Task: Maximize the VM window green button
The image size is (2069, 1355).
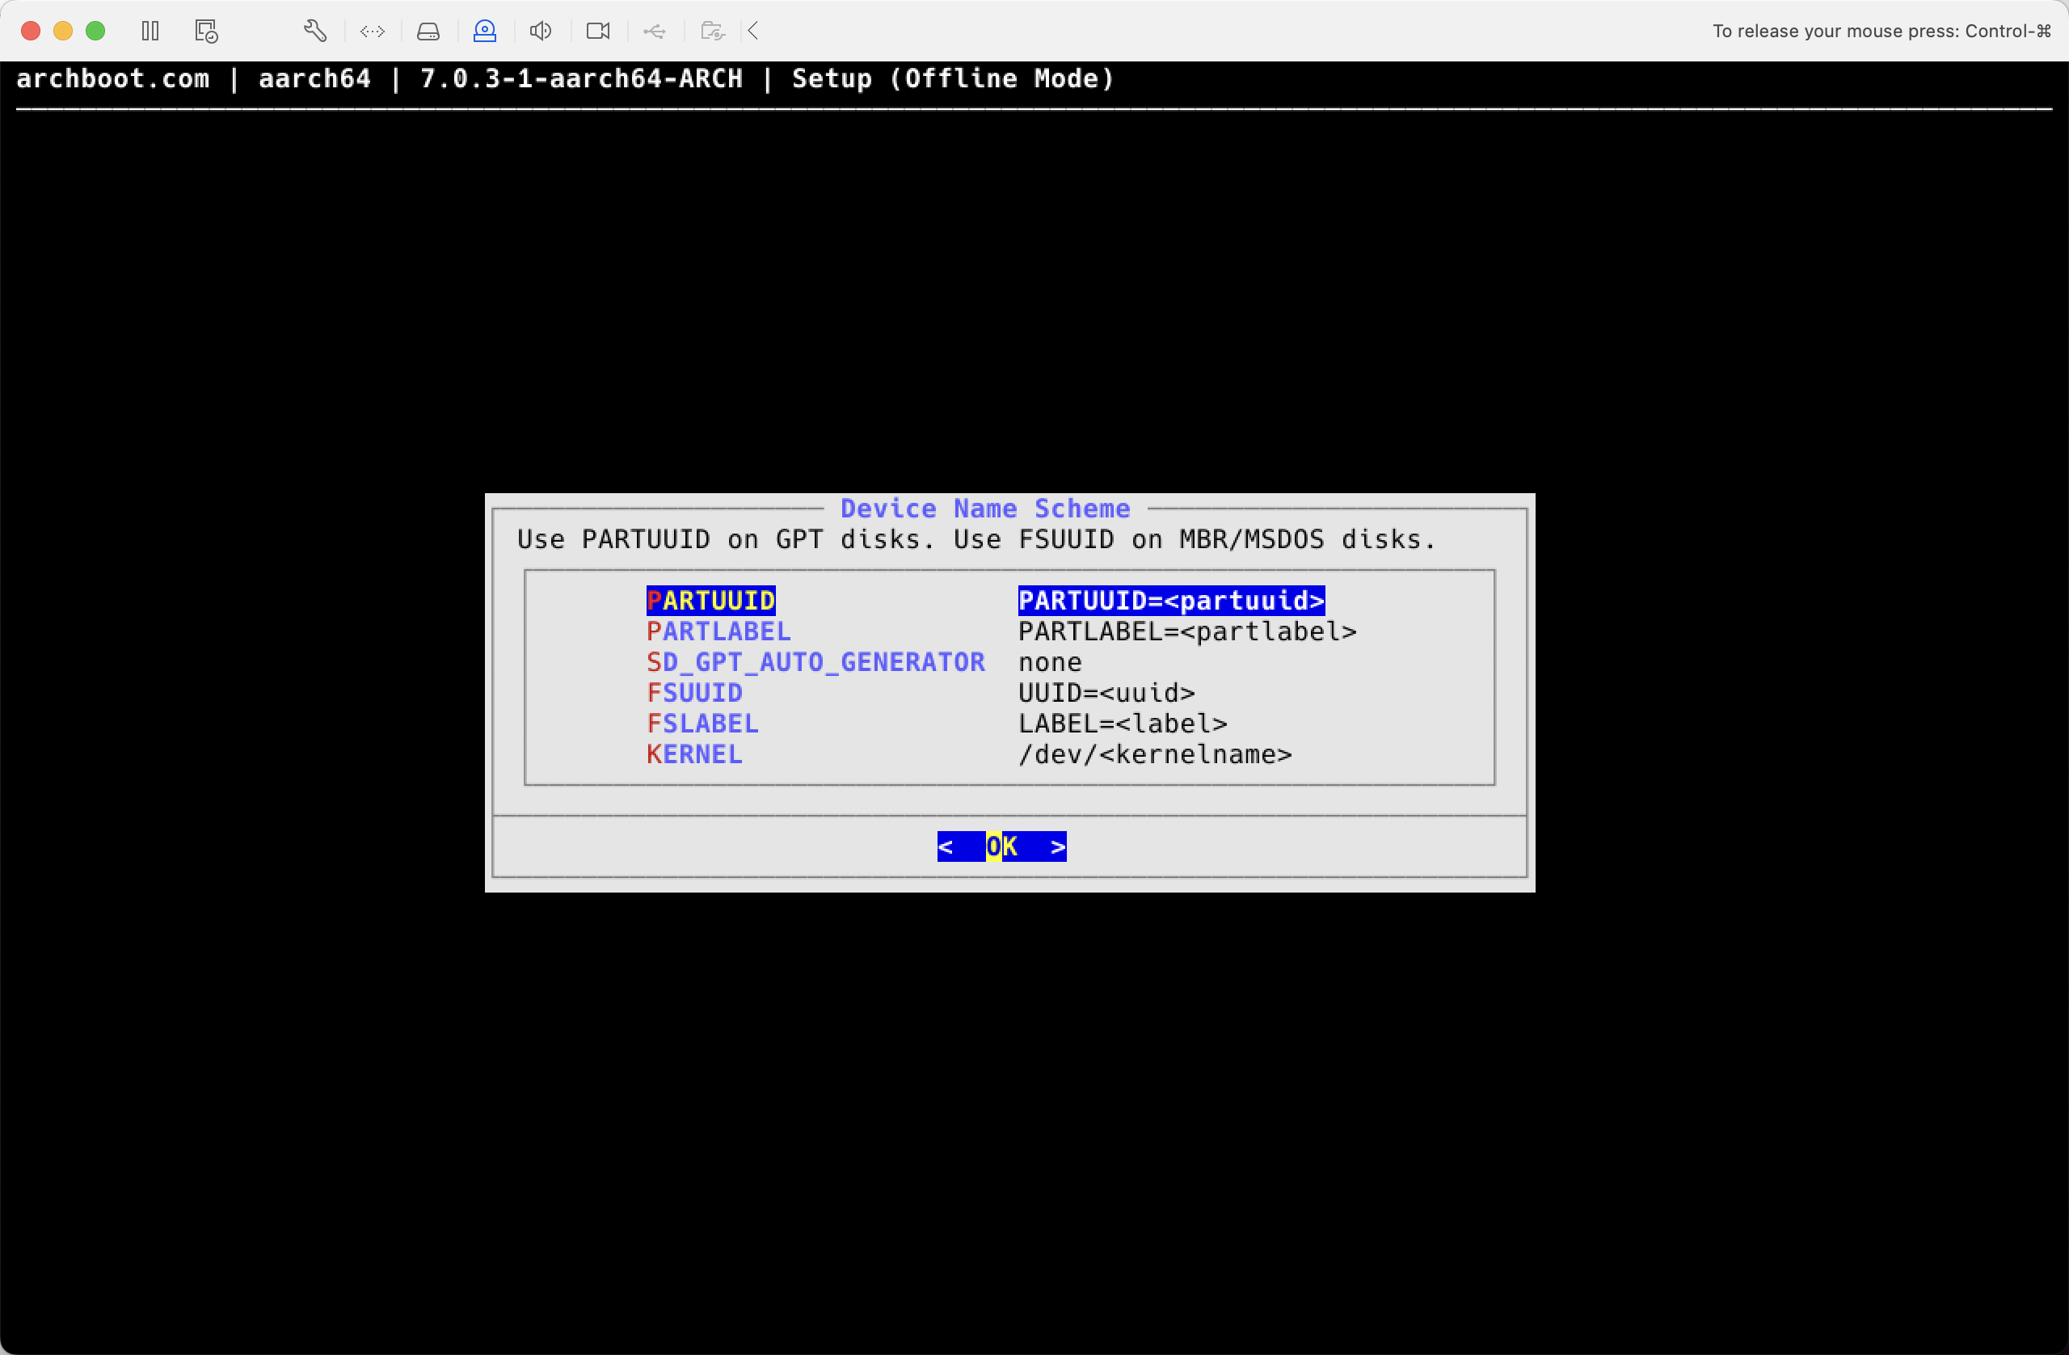Action: point(95,32)
